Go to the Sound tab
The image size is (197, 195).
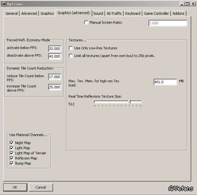click(98, 13)
